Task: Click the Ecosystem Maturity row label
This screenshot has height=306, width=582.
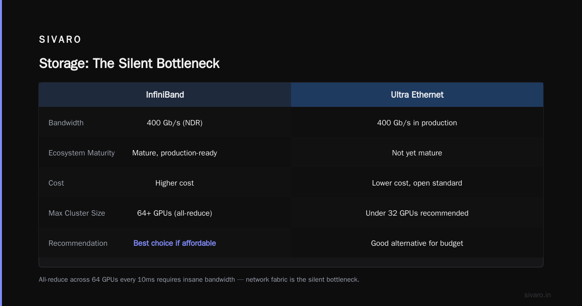Action: (x=81, y=153)
